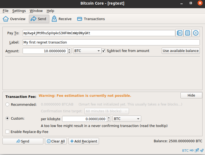Uncheck Subtract fee from amount
This screenshot has width=205, height=155.
tap(104, 51)
